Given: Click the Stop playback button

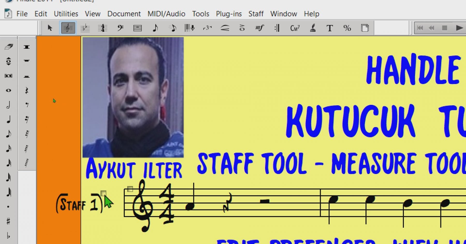Looking at the screenshot, I should pos(445,28).
